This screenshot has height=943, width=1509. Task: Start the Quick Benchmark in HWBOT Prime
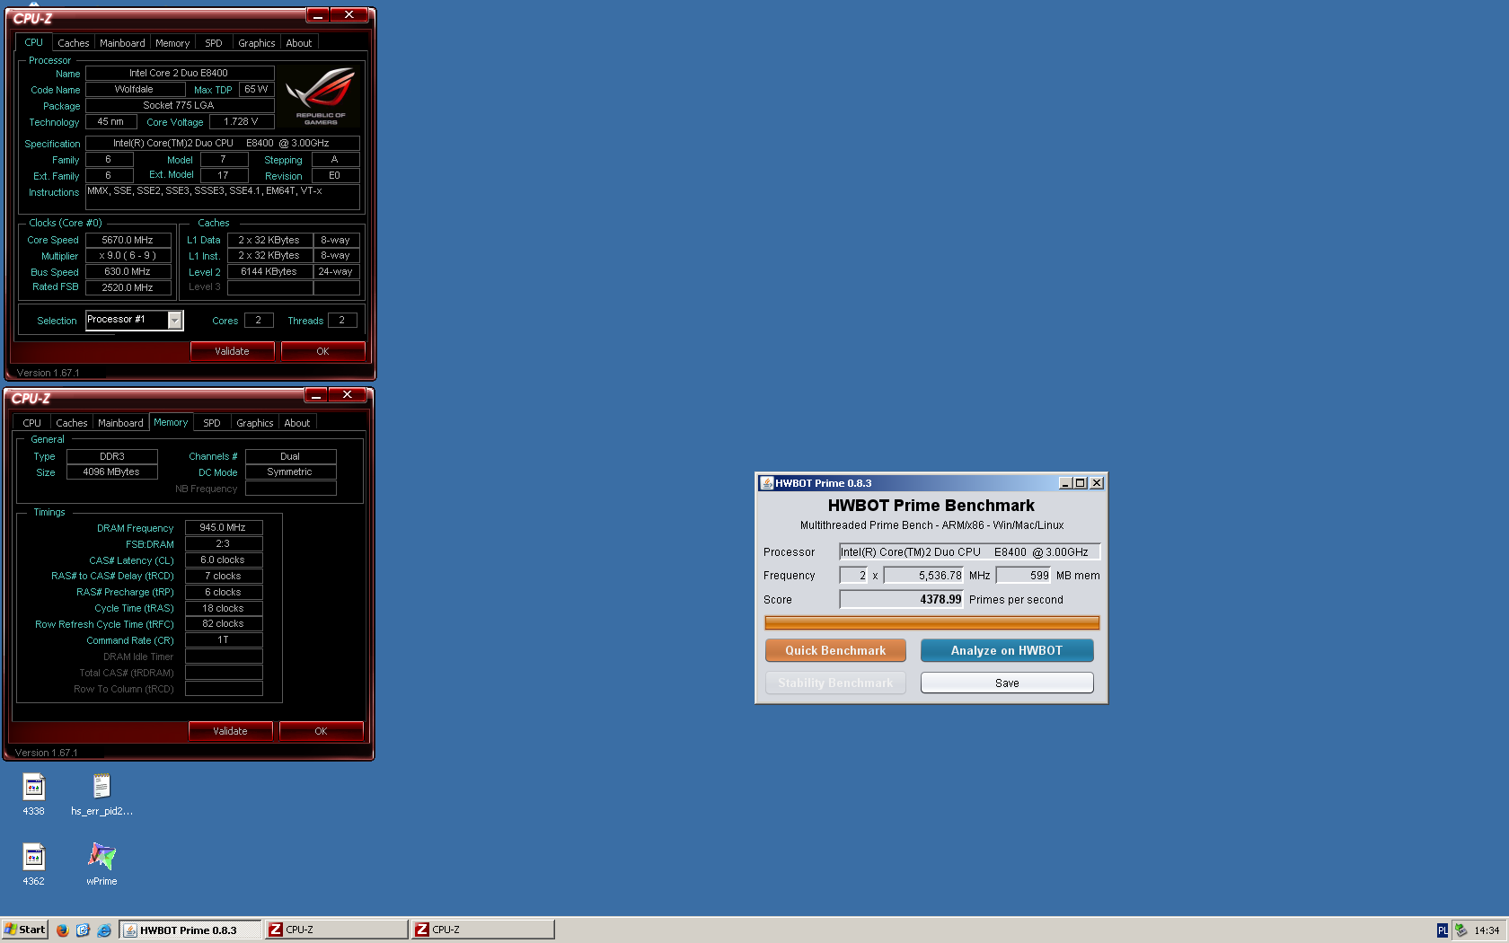[835, 650]
